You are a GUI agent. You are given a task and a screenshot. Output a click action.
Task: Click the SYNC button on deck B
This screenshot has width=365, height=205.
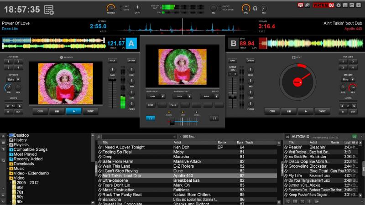(x=322, y=111)
